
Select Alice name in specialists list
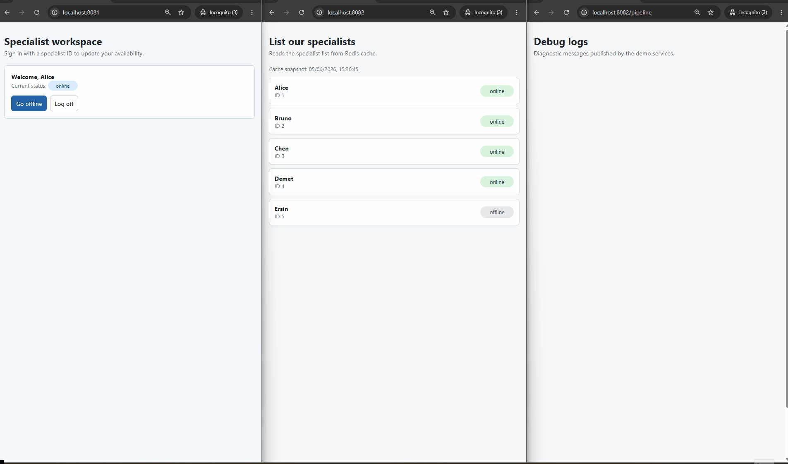tap(281, 88)
